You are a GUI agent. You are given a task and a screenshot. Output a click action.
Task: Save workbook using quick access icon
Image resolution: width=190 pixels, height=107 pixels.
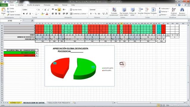(5, 1)
